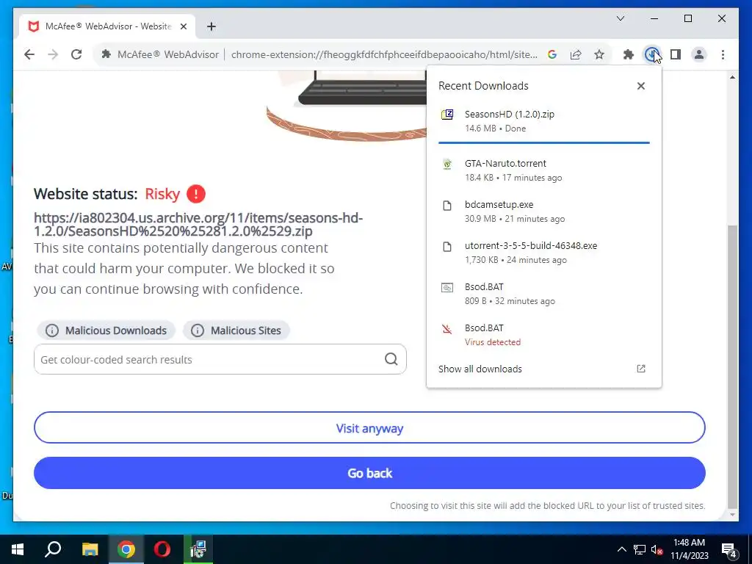Click the virus detected warning icon
This screenshot has width=752, height=564.
tap(447, 329)
